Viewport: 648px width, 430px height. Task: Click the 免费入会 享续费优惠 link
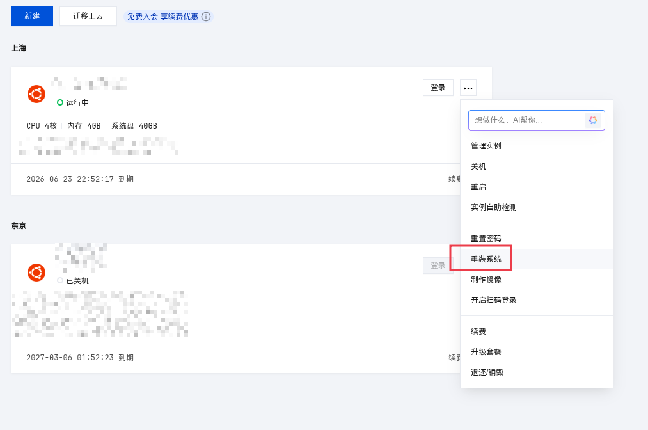[162, 17]
